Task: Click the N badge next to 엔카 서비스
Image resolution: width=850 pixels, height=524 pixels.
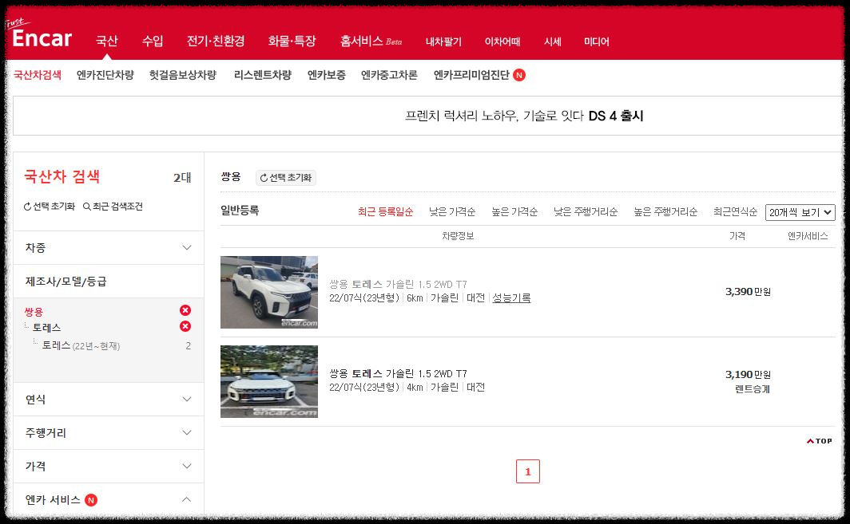Action: point(91,500)
